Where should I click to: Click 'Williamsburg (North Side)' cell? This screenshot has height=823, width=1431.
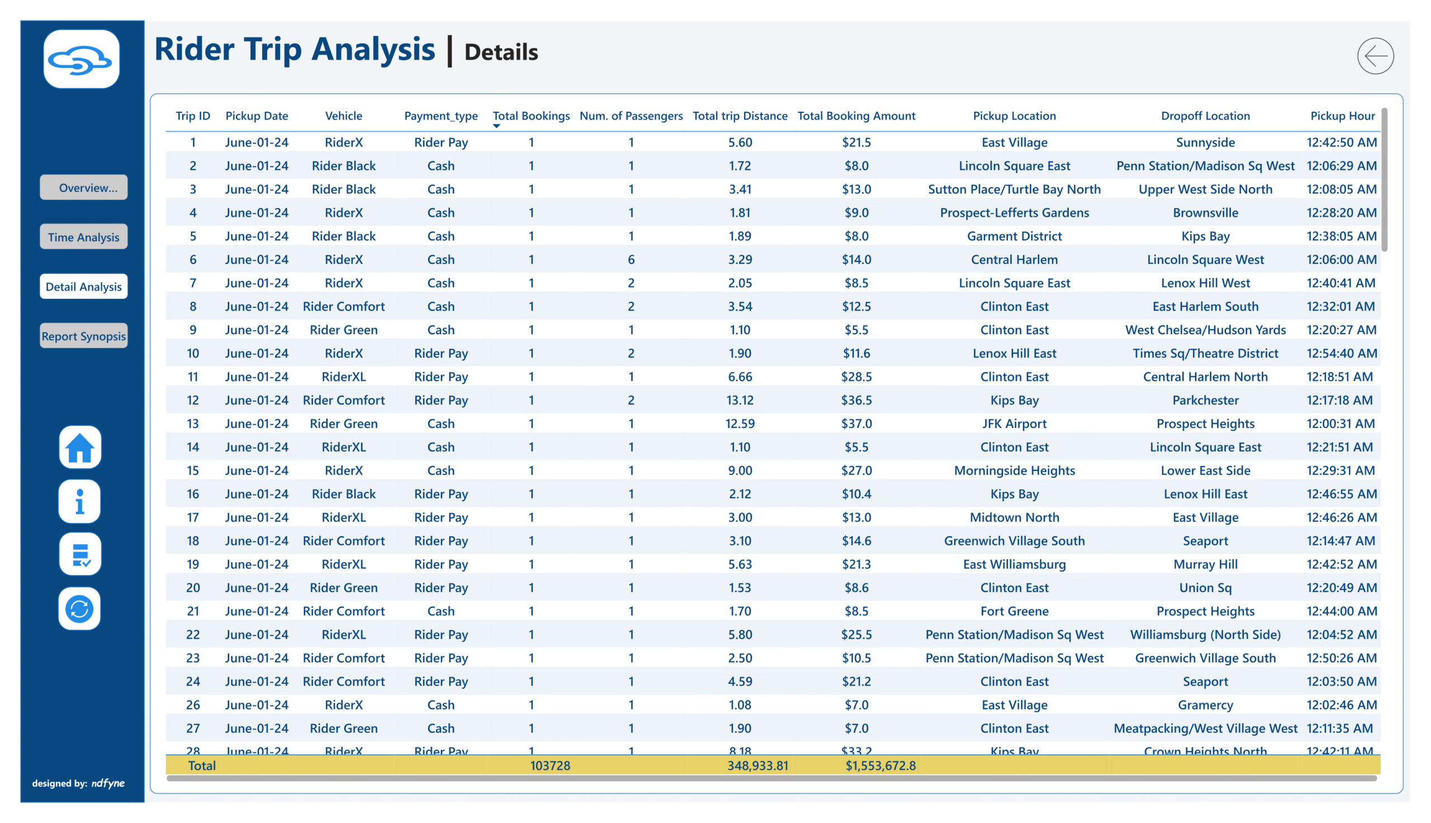pyautogui.click(x=1205, y=635)
